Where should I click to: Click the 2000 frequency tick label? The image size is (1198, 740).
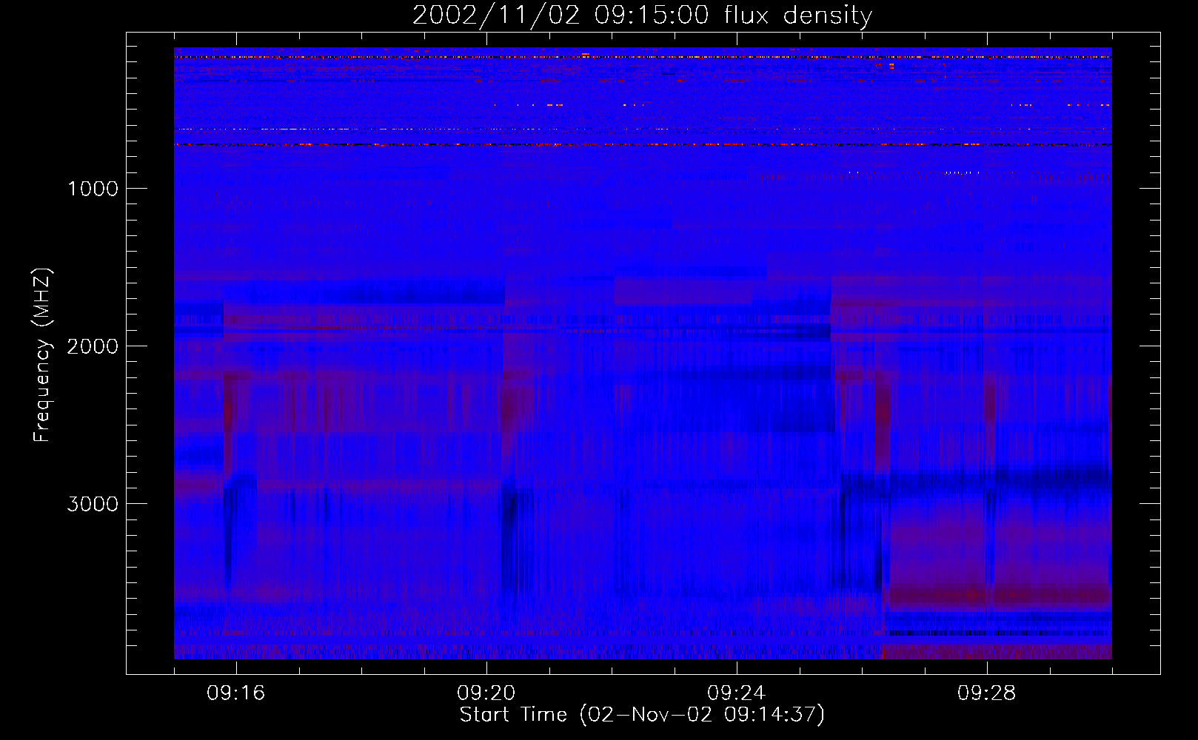(93, 346)
